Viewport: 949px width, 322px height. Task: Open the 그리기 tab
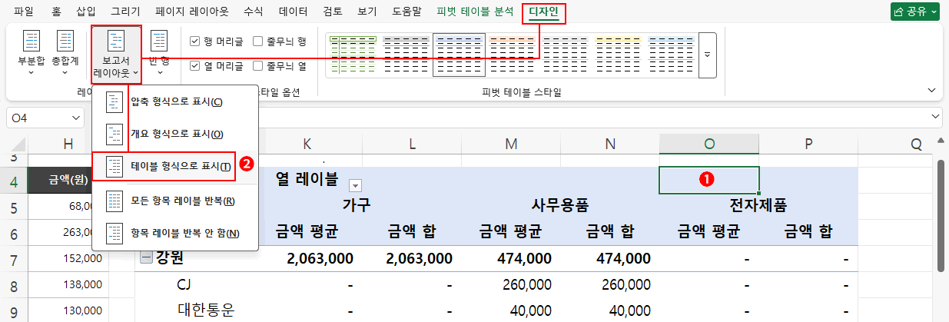(x=126, y=12)
